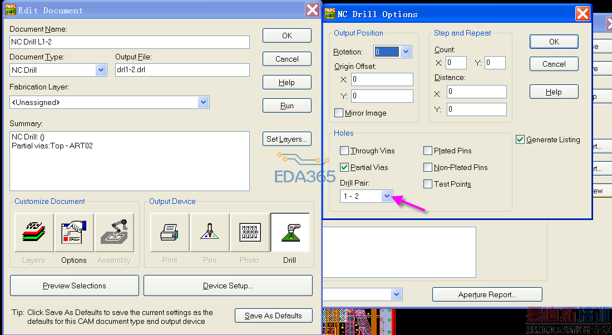Open Device Setup

pos(228,286)
